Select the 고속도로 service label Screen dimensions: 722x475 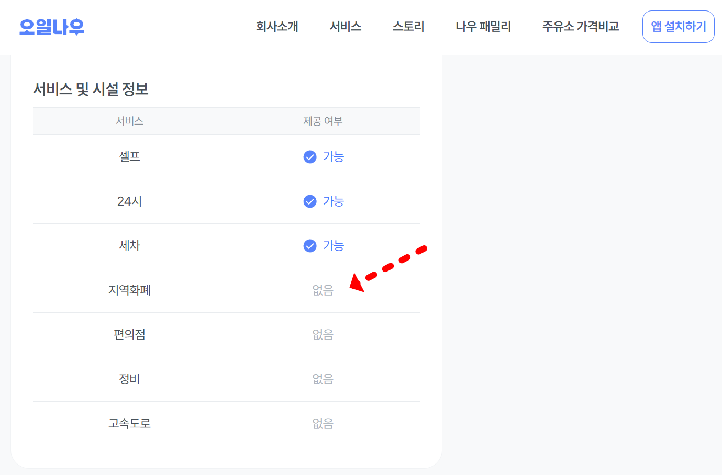130,423
